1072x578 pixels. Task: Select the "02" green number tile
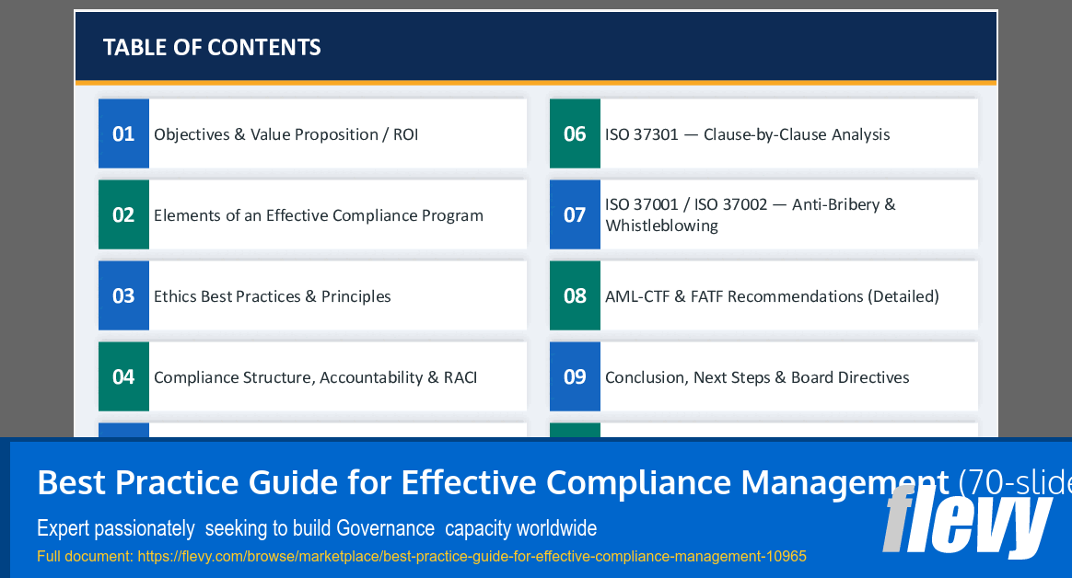coord(123,214)
